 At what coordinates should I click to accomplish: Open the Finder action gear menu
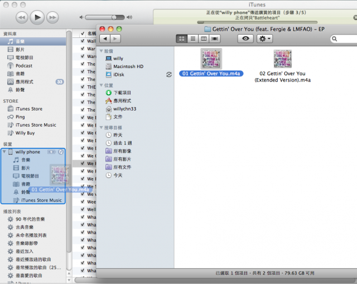264,38
